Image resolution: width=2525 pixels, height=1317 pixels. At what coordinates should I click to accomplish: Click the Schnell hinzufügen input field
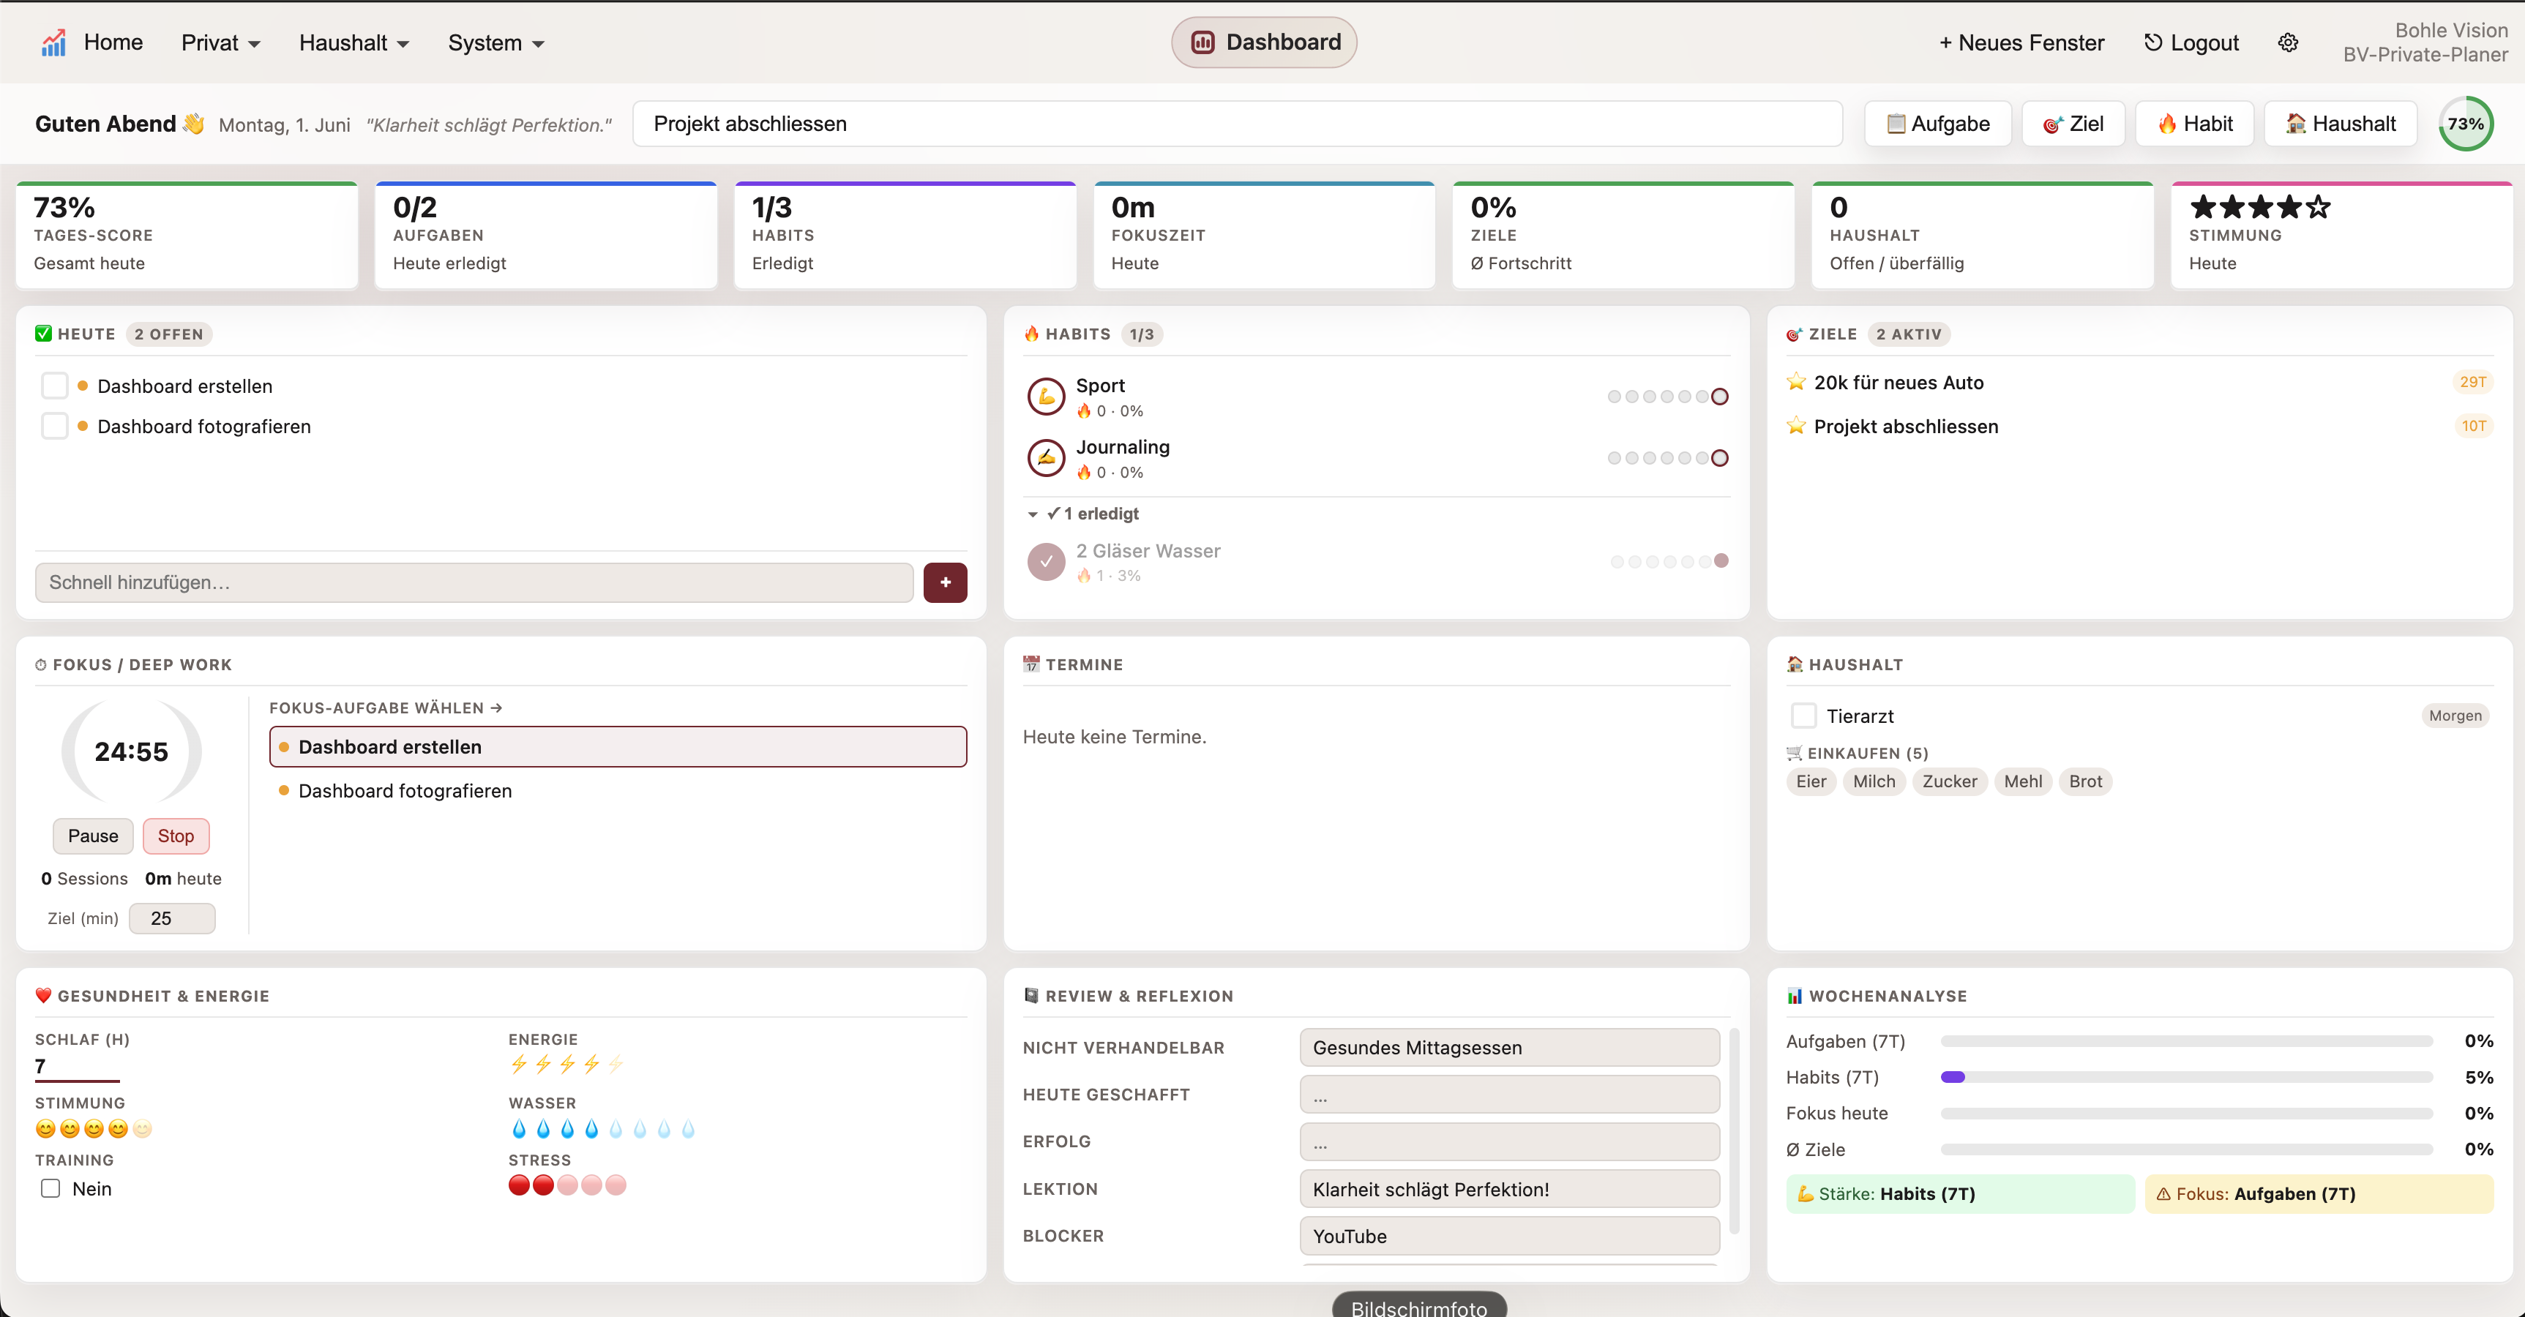coord(474,582)
